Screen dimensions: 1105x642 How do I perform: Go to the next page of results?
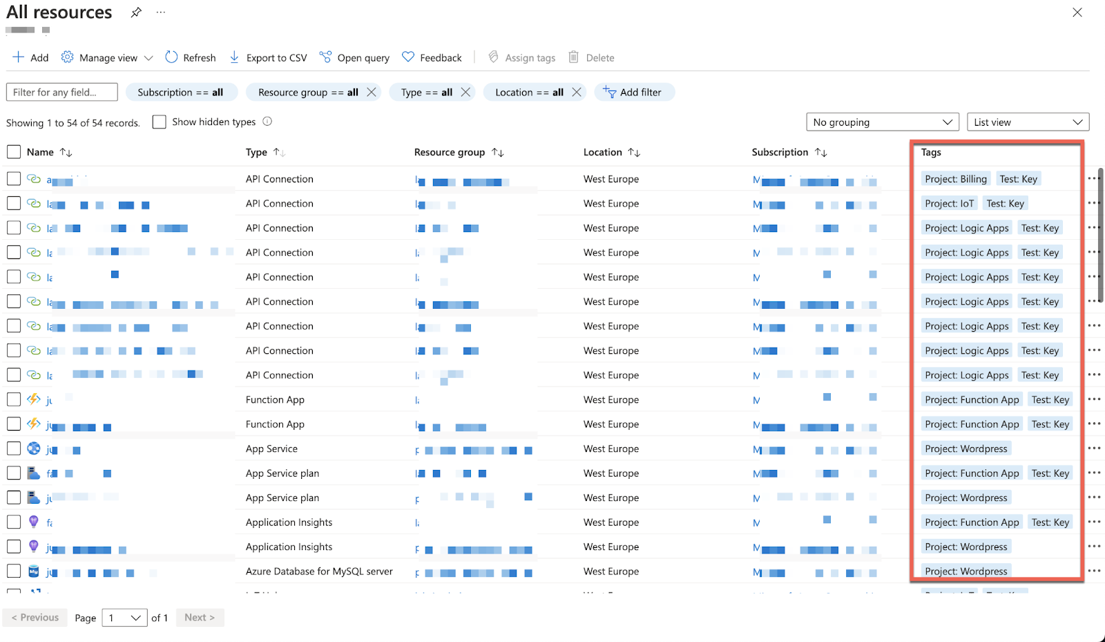[x=200, y=617]
